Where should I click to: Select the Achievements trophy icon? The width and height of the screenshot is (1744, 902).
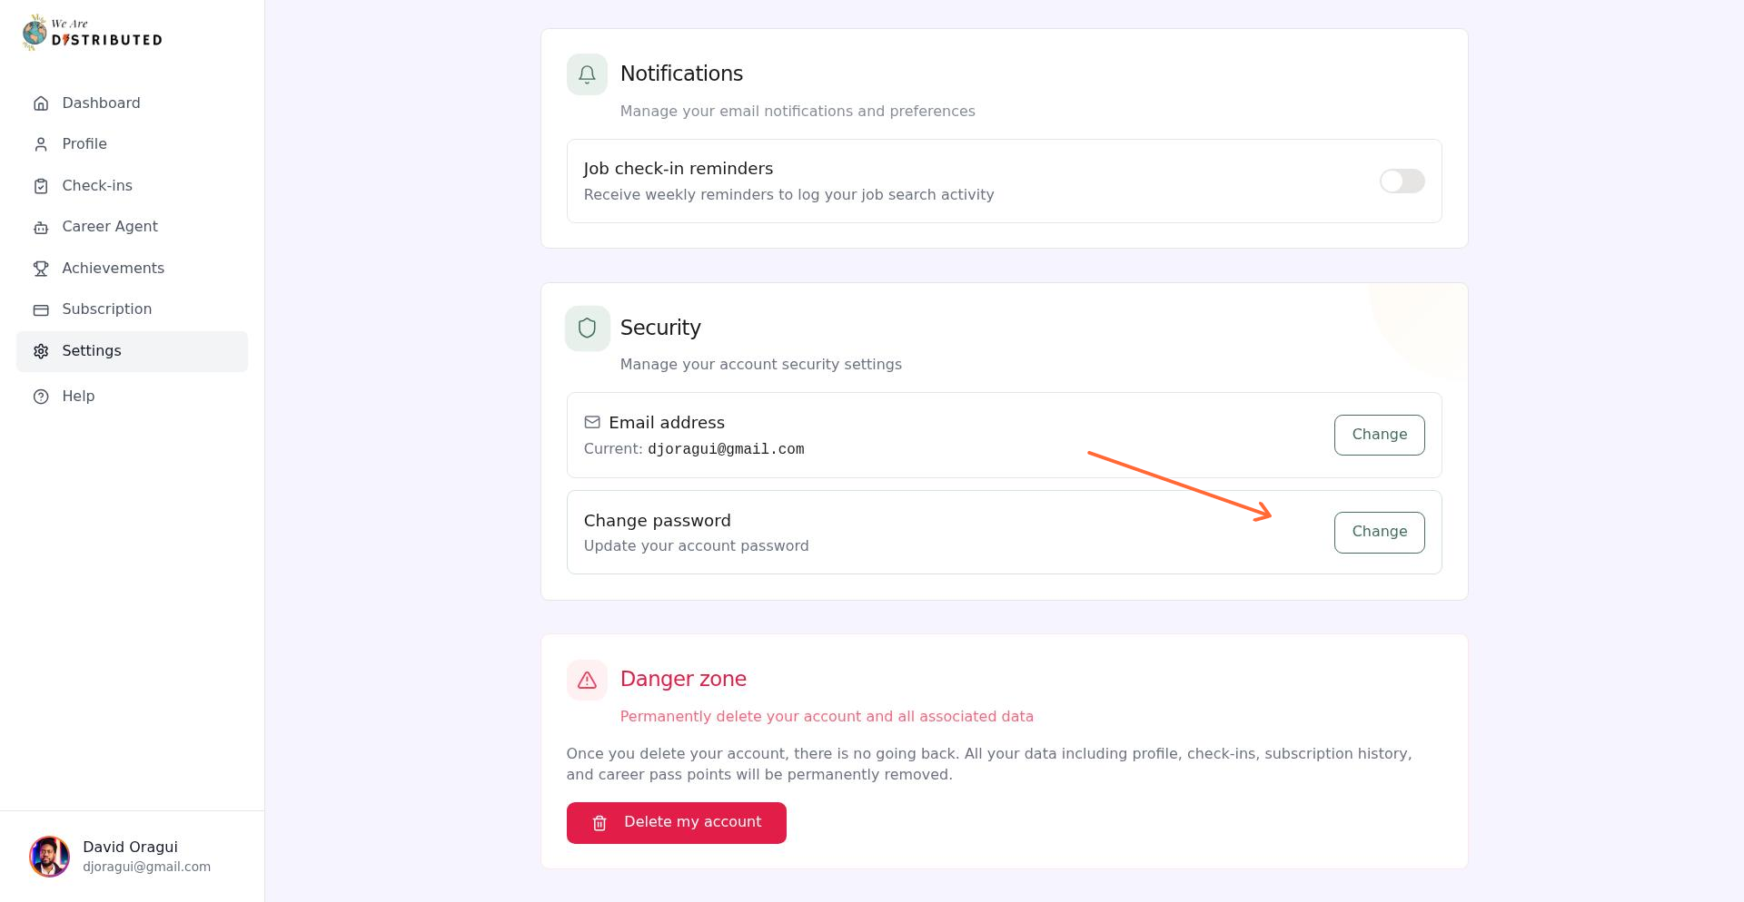pos(41,268)
